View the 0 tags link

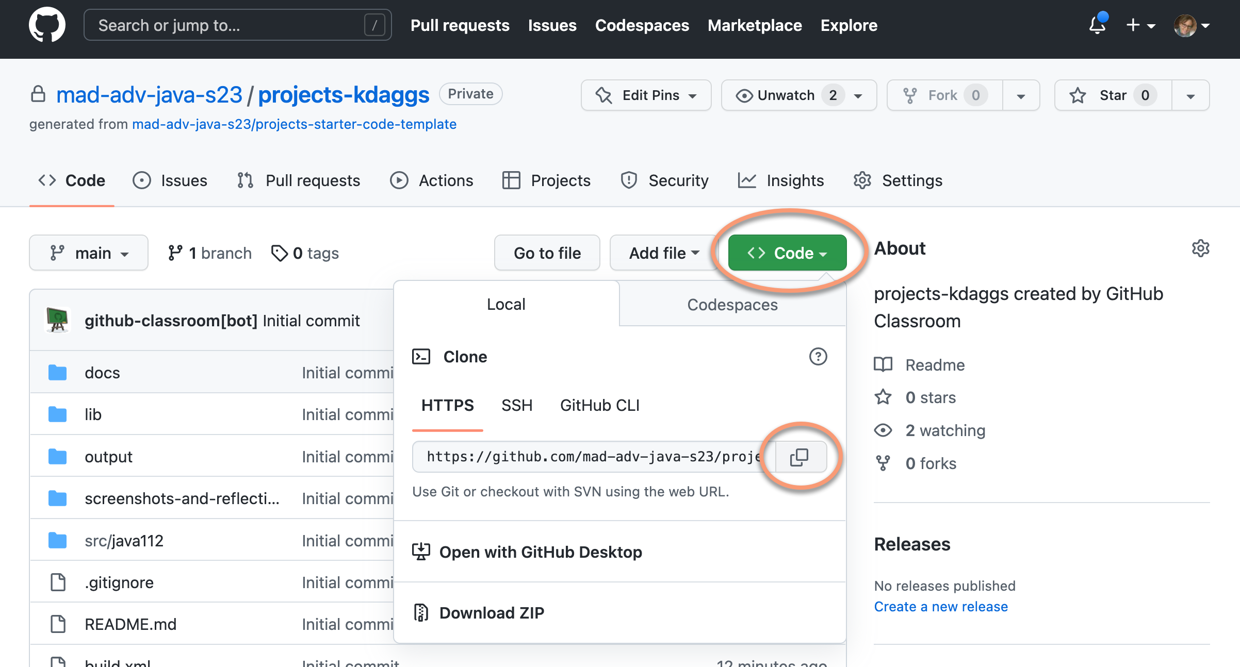(x=305, y=253)
